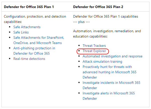Select the Defender for Office 365 Plan 2 header
151x109 pixels.
point(98,7)
